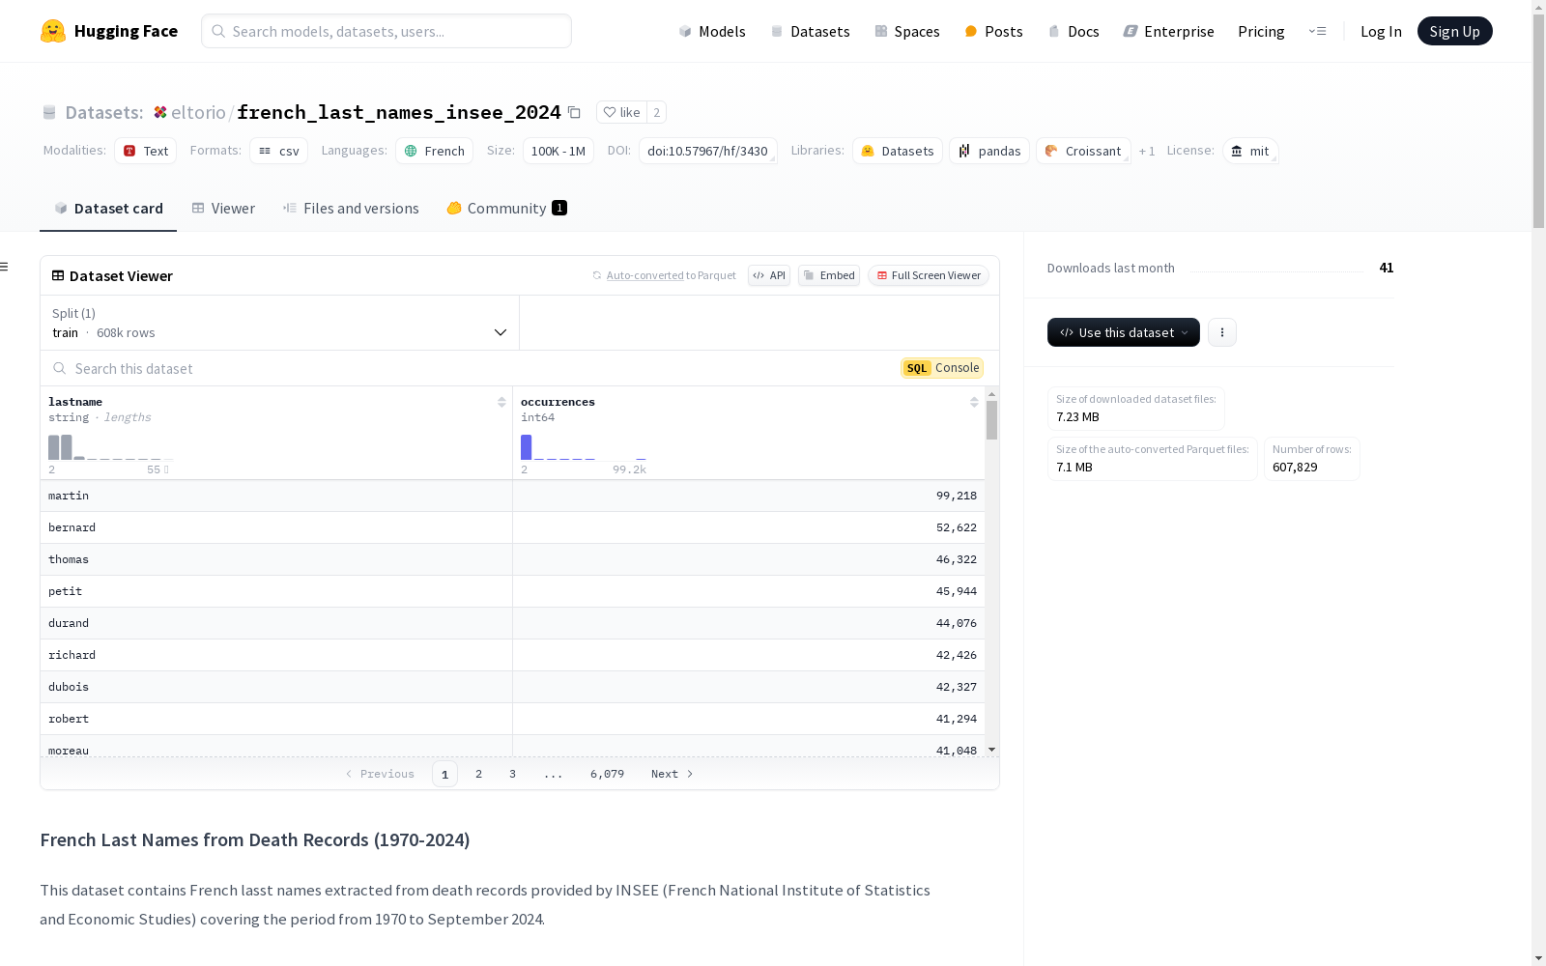Click the 'martin' lastname cell
Viewport: 1546px width, 966px height.
point(276,496)
